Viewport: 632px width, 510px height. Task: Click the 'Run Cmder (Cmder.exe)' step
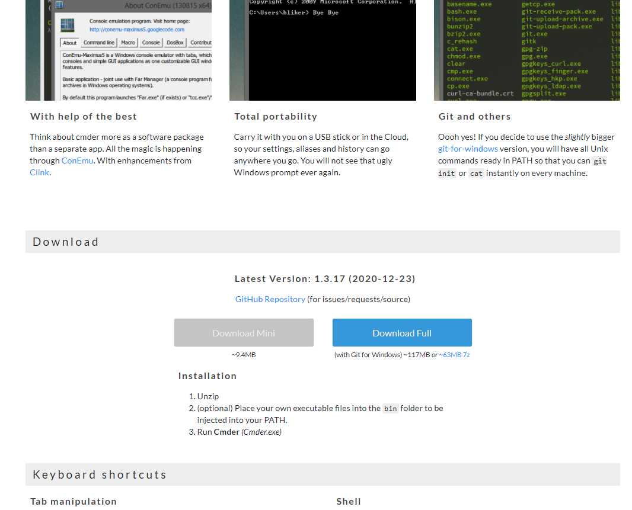coord(240,432)
